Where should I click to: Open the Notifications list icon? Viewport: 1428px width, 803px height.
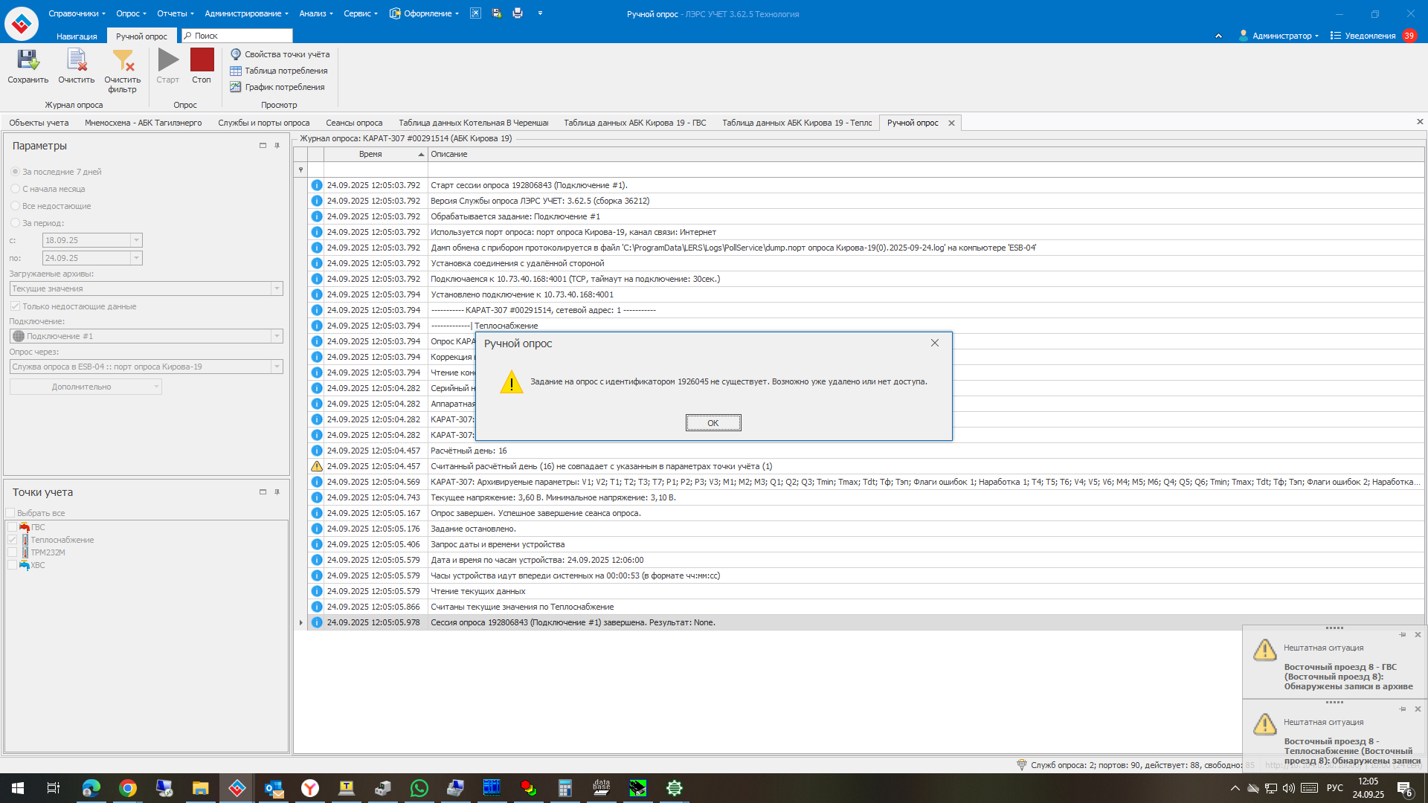[x=1336, y=36]
